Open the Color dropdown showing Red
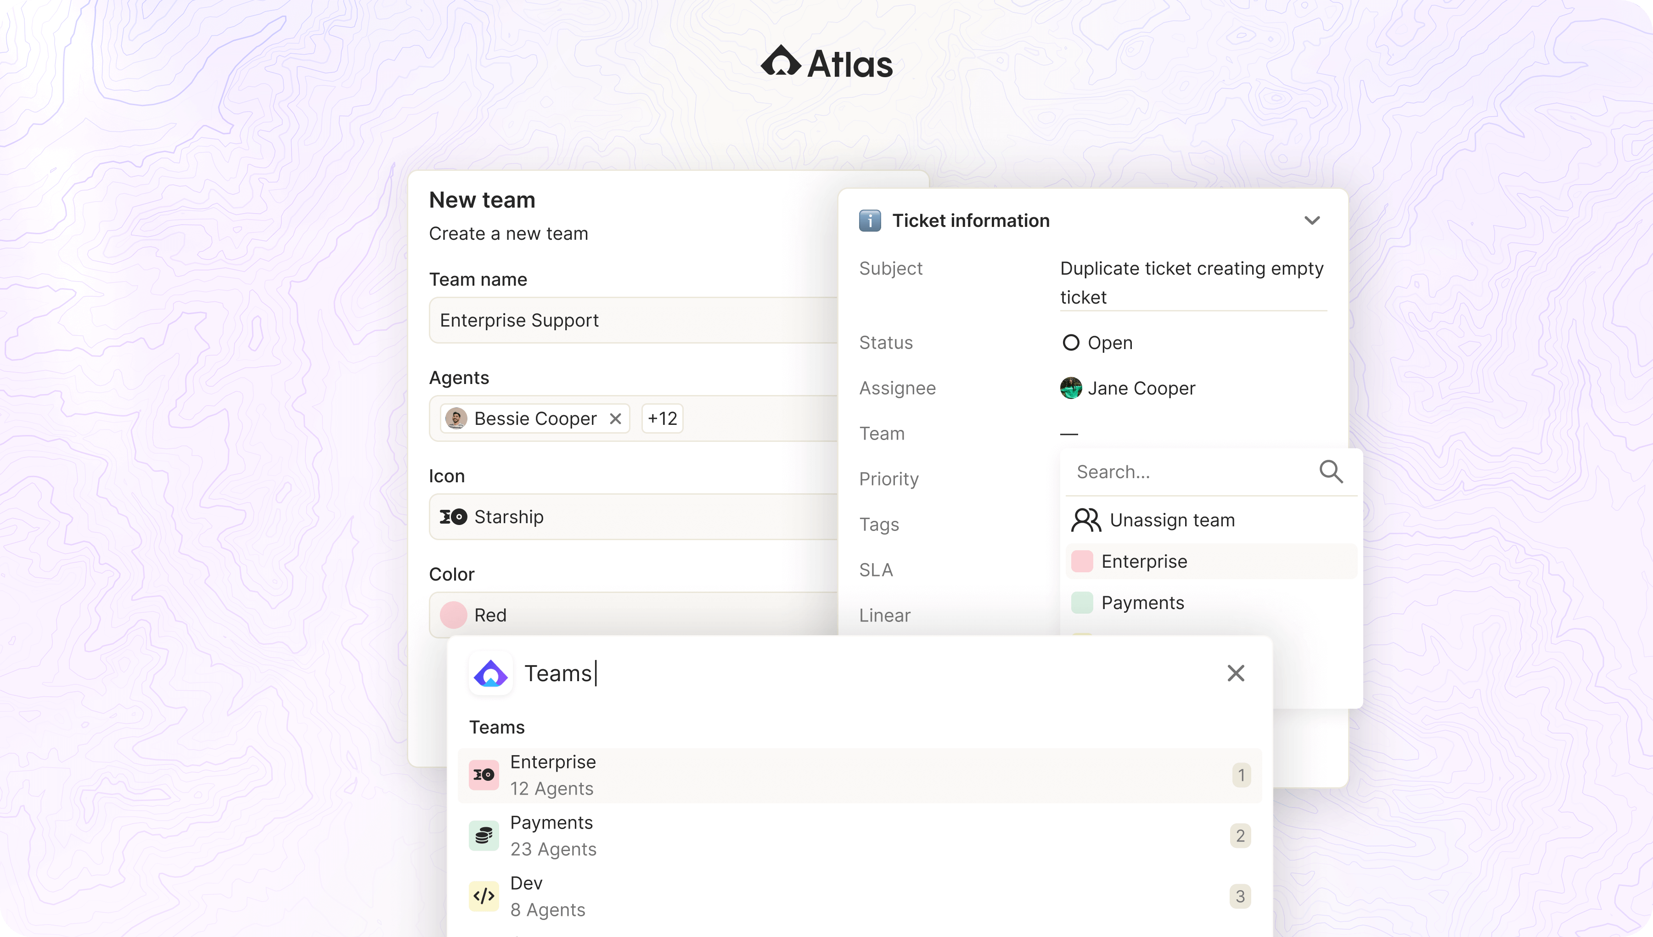Viewport: 1653px width, 937px height. [x=634, y=615]
